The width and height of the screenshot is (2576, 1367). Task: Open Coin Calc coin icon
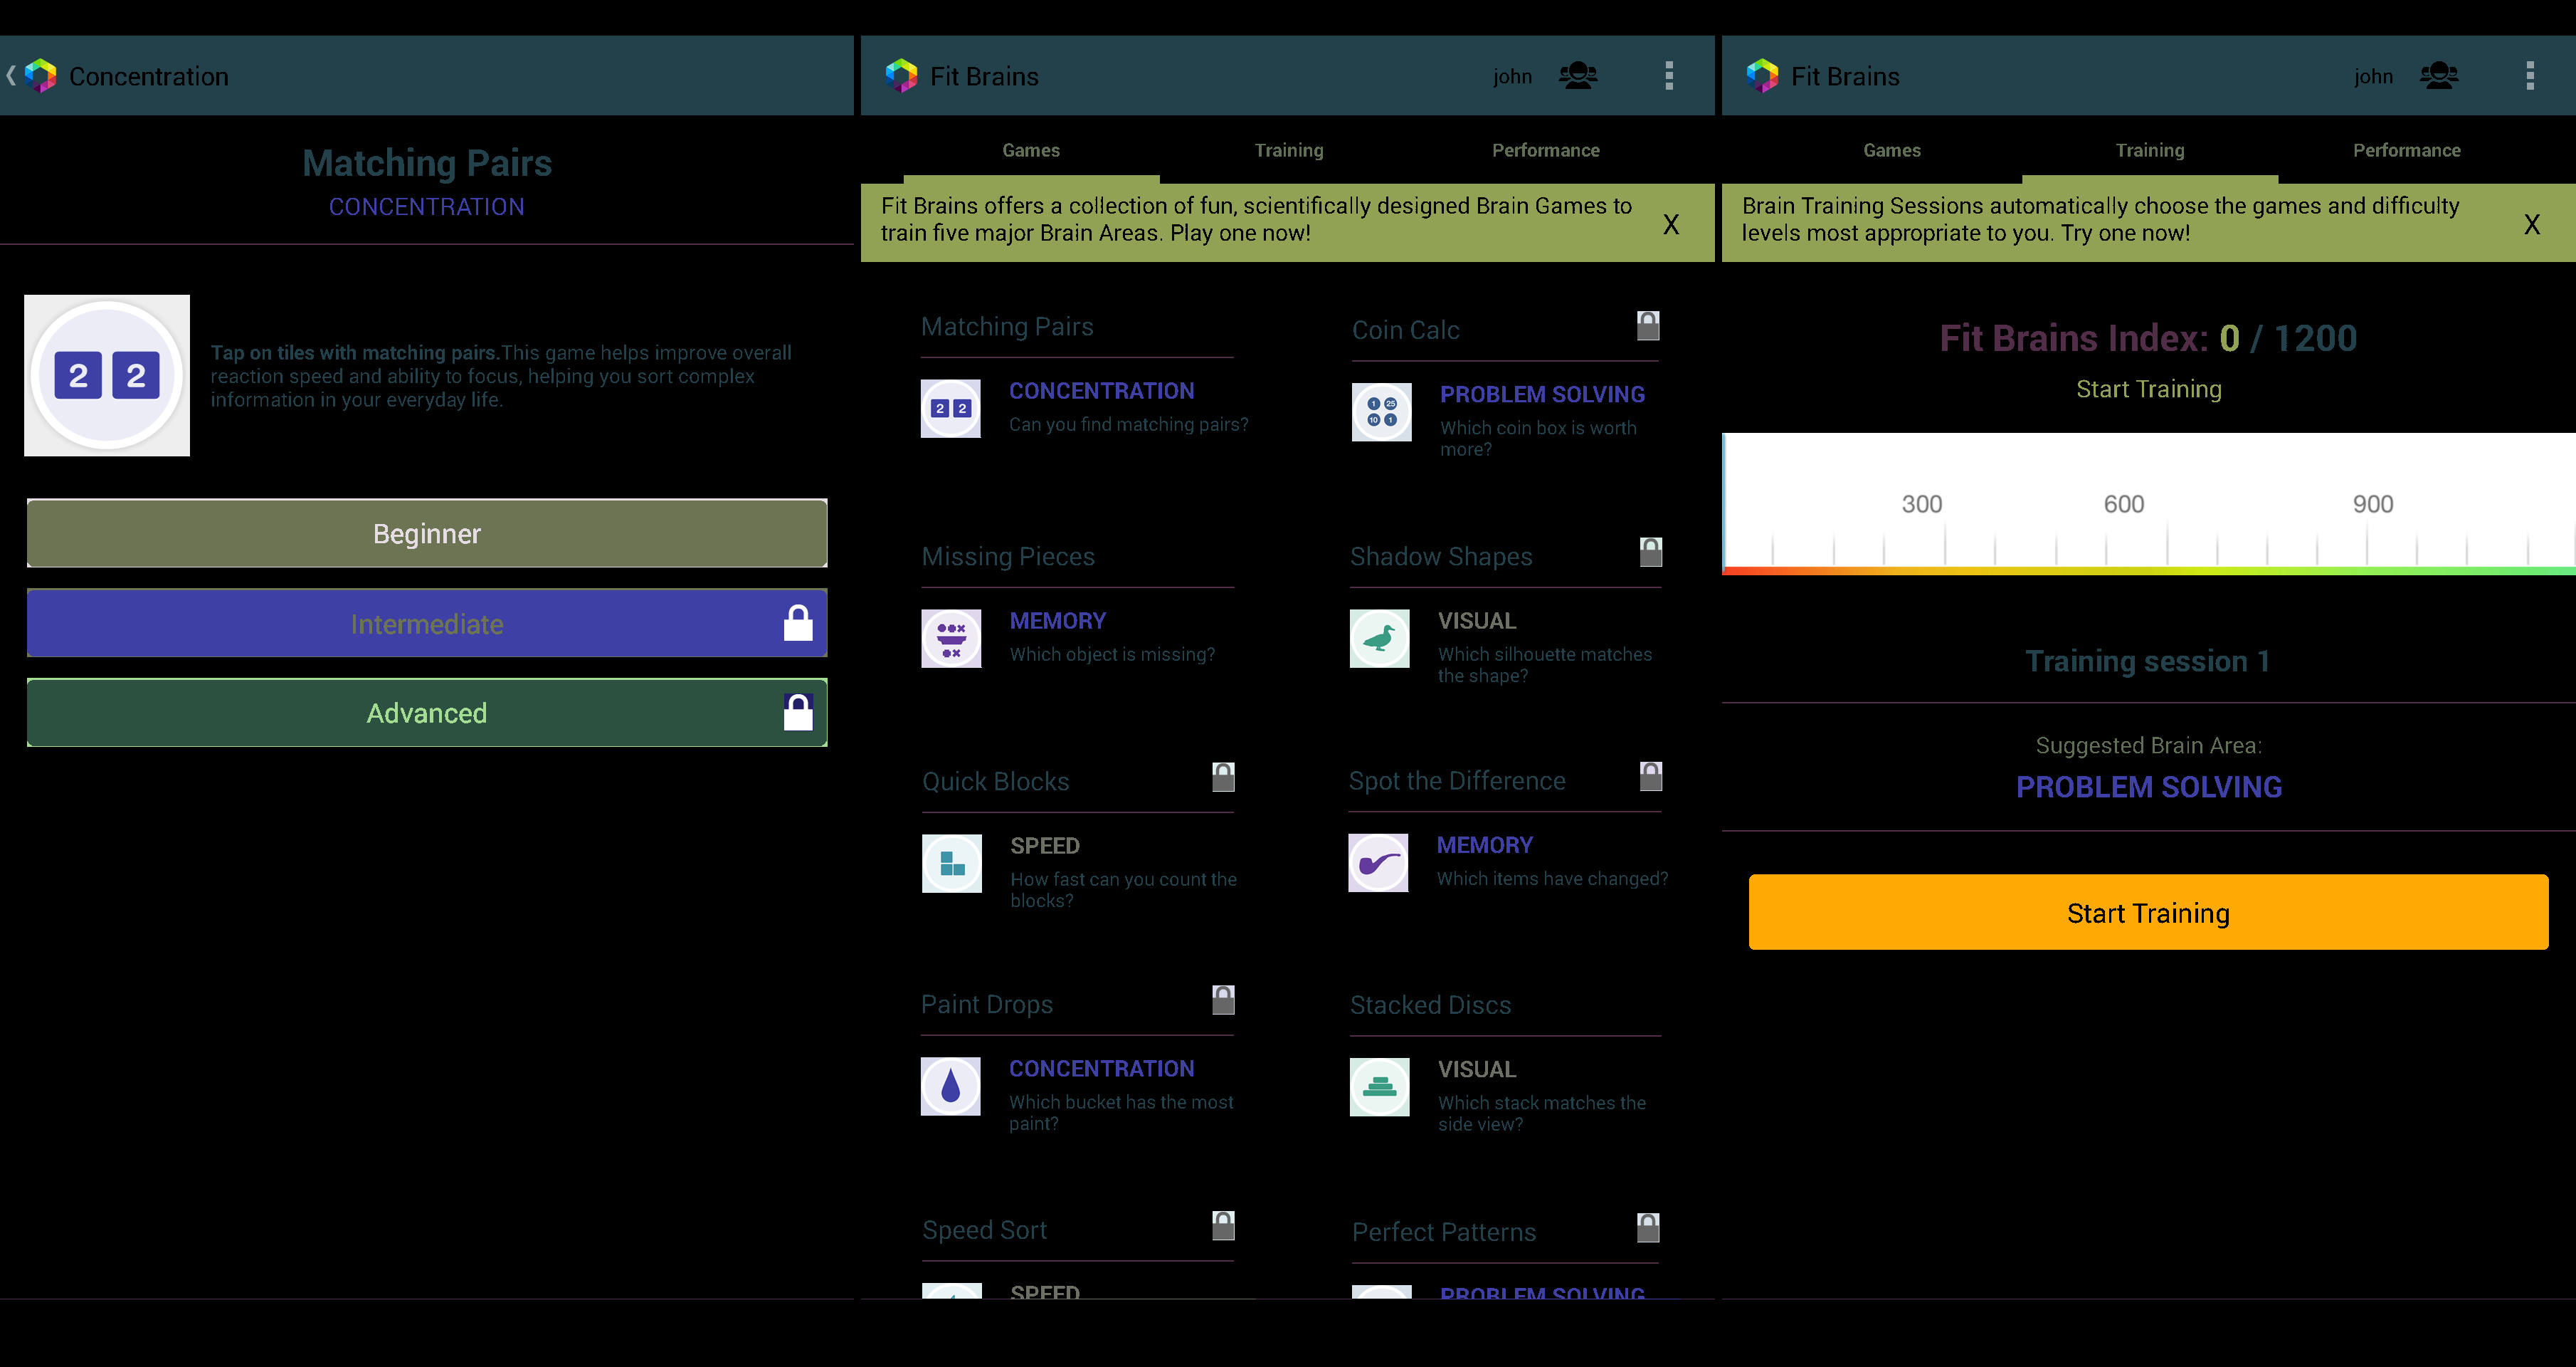click(1382, 412)
